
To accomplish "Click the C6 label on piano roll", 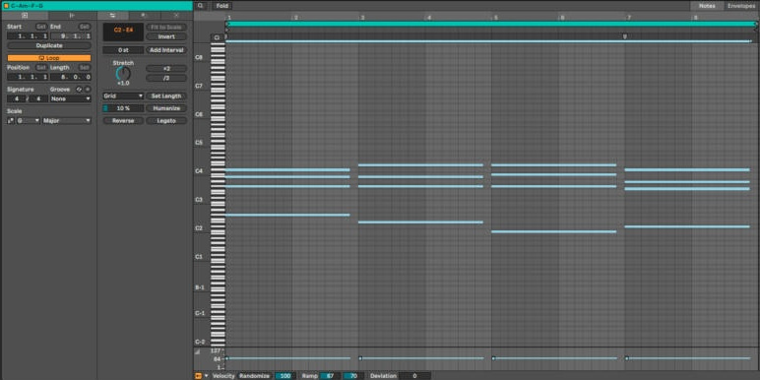I will click(x=199, y=114).
